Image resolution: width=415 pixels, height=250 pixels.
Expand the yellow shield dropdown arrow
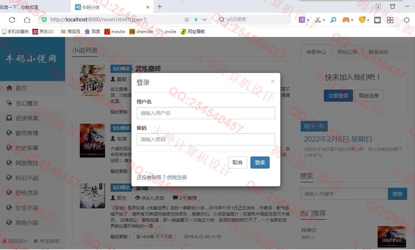coord(368,20)
